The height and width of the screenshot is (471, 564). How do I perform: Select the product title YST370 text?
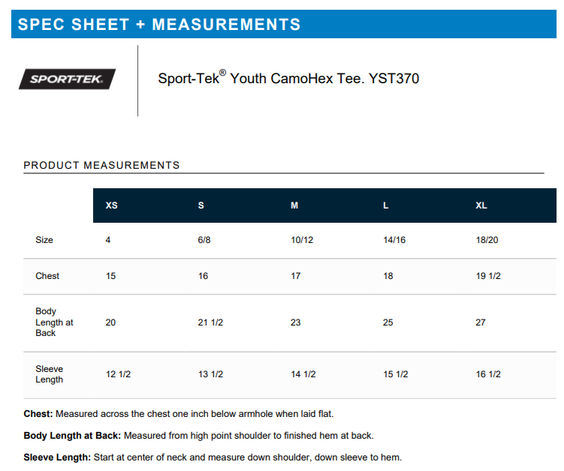click(288, 78)
